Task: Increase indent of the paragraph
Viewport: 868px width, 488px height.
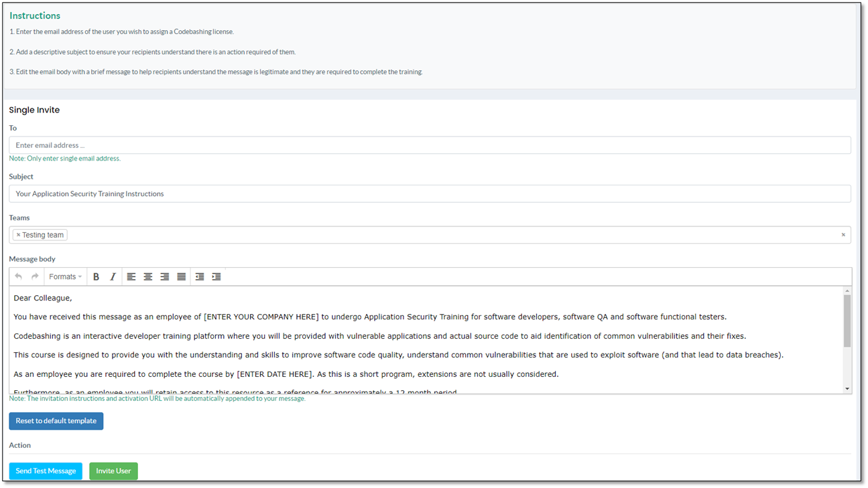Action: coord(216,276)
